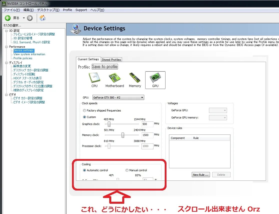Screen dimensions: 279x214
Task: Open 3D 設定の管理 page
Action: 23,38
